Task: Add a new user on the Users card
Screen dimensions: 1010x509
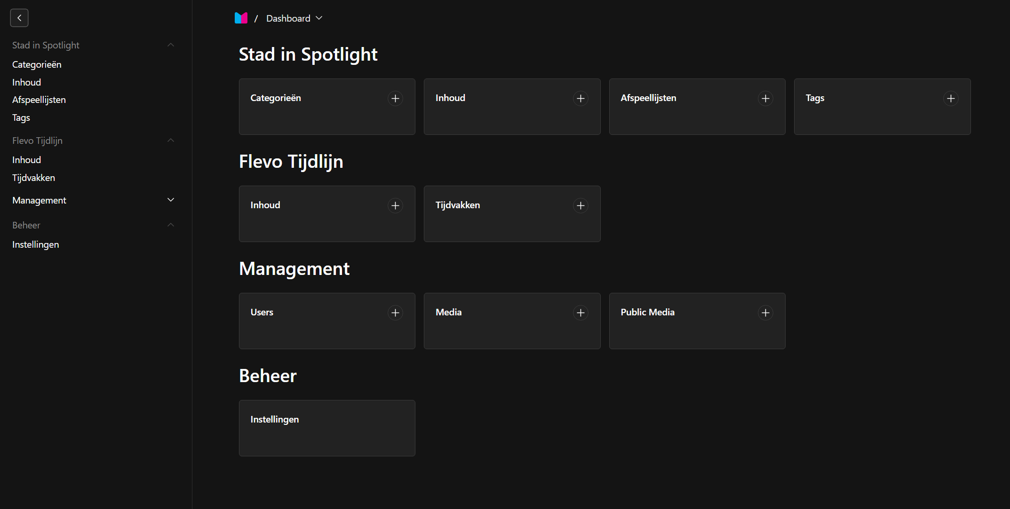Action: (x=395, y=313)
